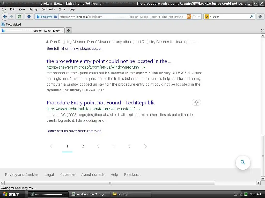This screenshot has height=198, width=265.
Task: Open the RSS feed icon in the address bar
Action: 189,16
